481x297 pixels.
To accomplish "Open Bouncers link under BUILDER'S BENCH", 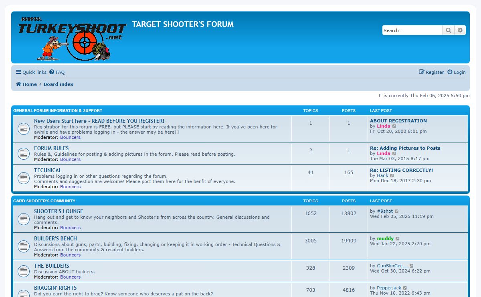I will point(71,255).
